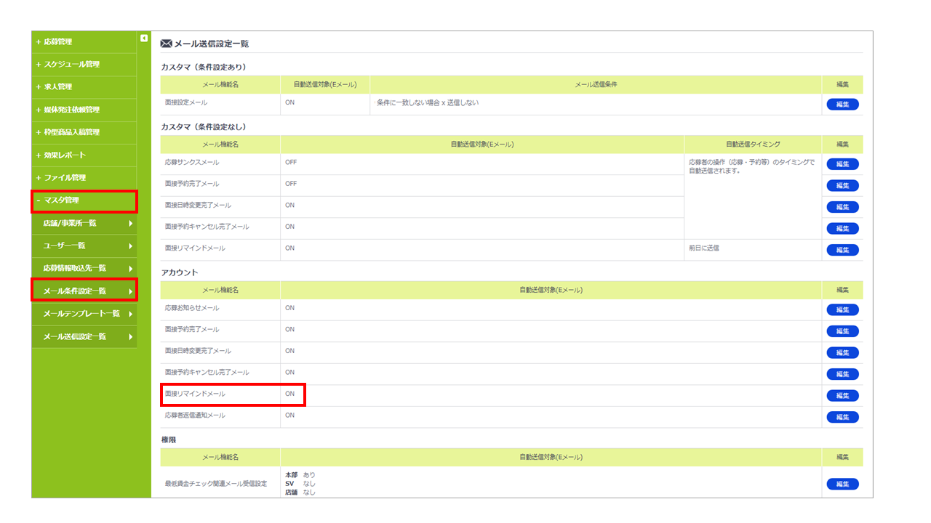
Task: Edit the 応募者返信通知メール row
Action: click(842, 417)
